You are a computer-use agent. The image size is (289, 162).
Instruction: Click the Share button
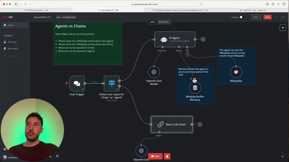click(x=256, y=17)
